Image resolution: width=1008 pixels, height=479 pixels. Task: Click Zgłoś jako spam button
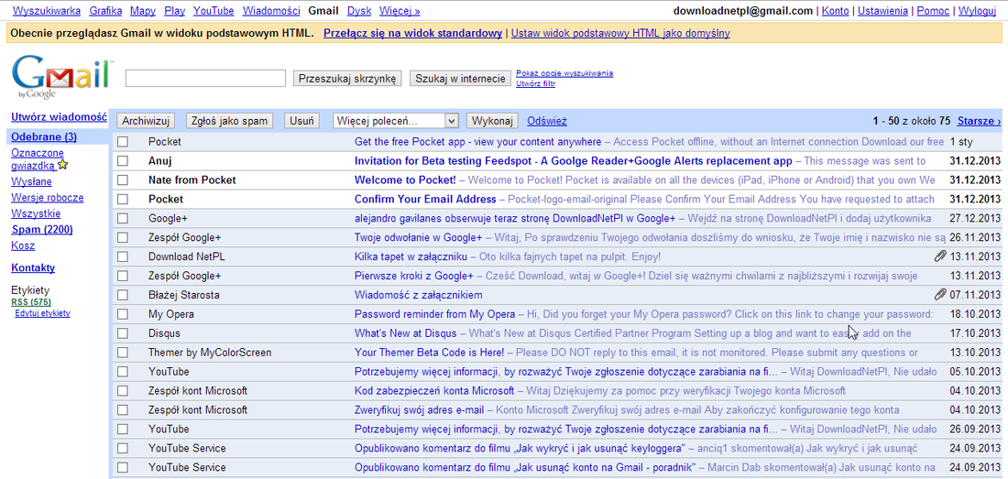(x=230, y=121)
